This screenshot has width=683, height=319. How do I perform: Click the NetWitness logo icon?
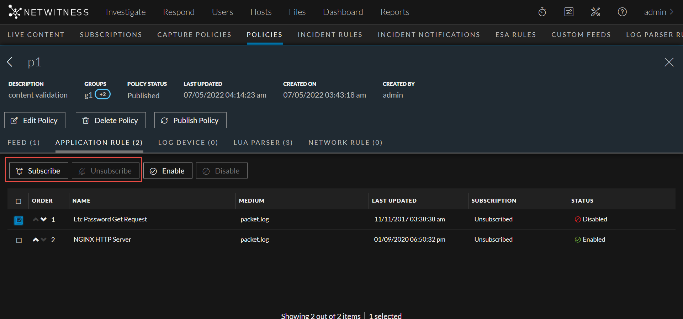(x=15, y=12)
